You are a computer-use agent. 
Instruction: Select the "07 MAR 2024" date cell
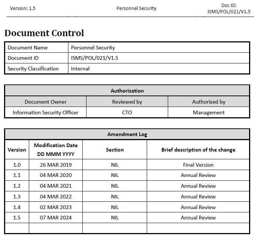(56, 218)
